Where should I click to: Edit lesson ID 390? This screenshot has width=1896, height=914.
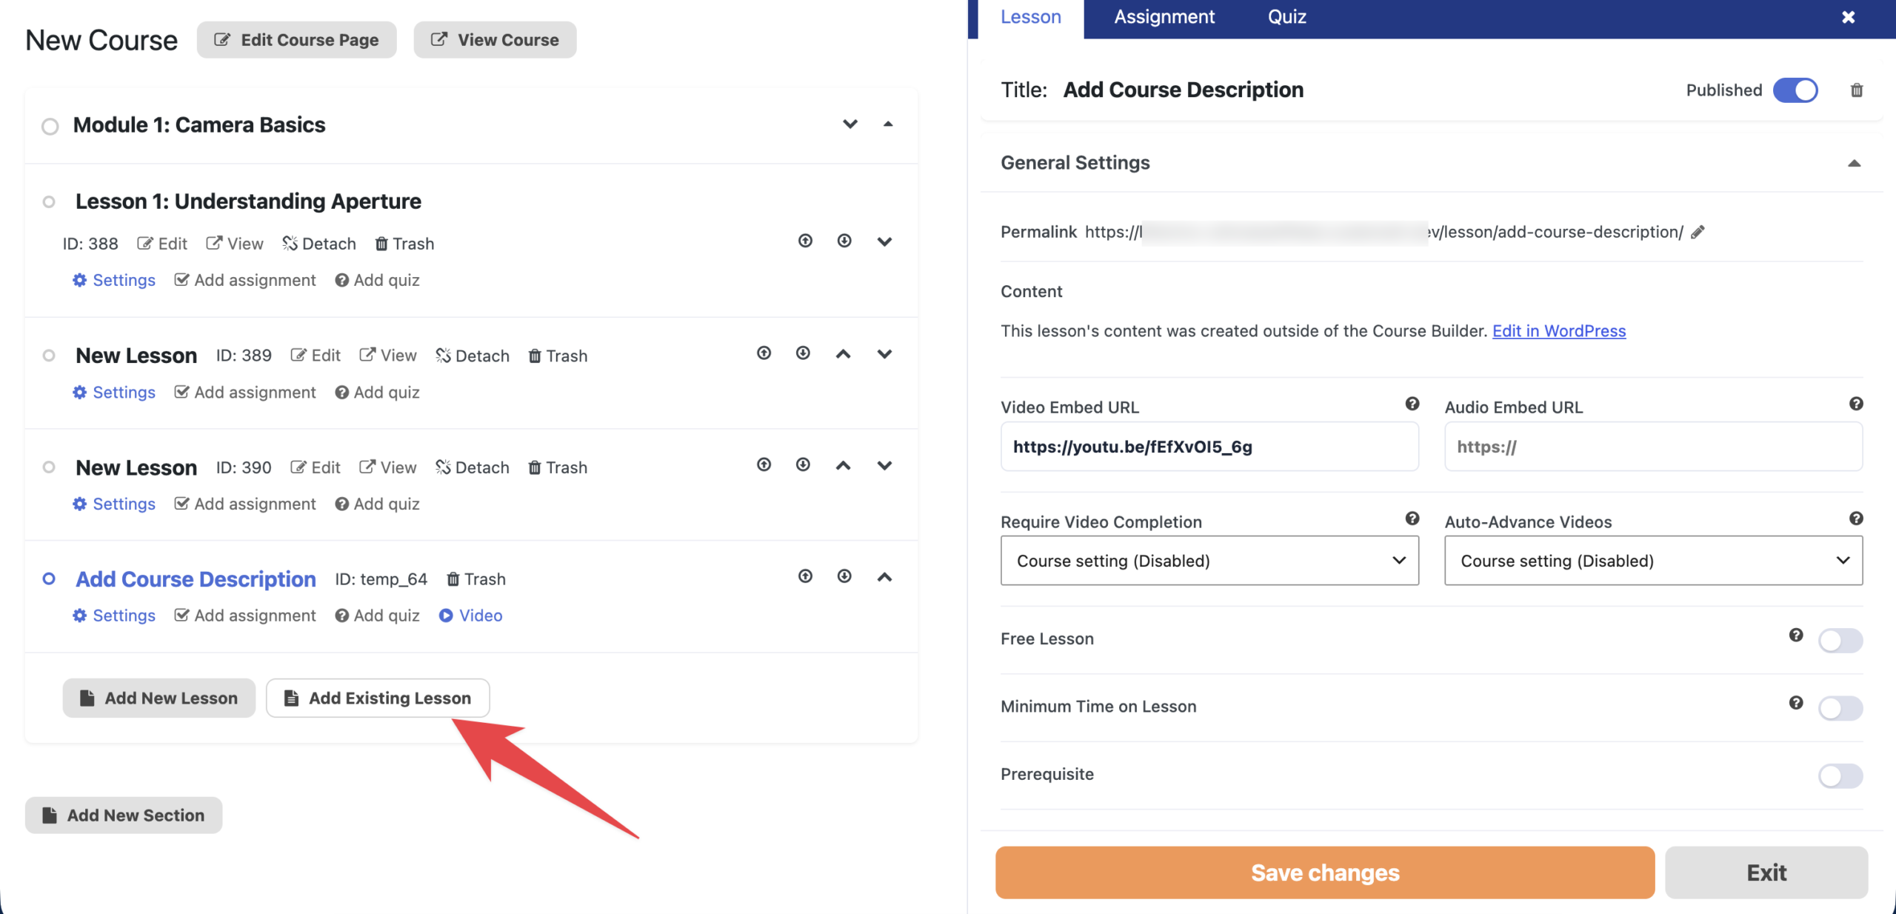click(316, 467)
